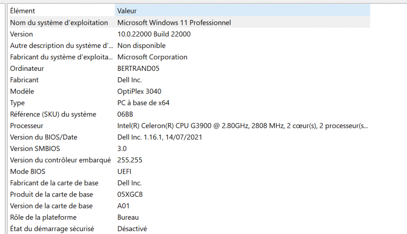
Task: Select the Mode BIOS UEFI row
Action: (28, 171)
